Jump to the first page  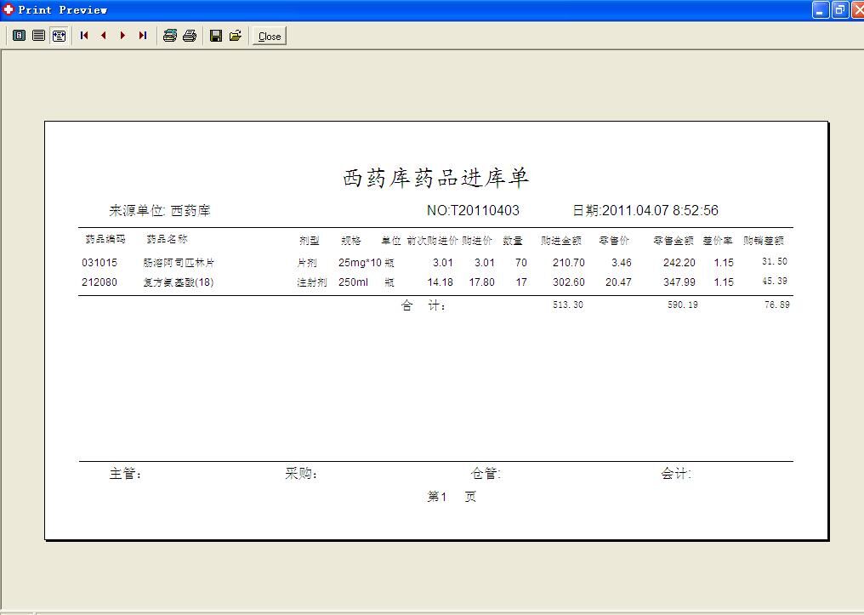coord(84,36)
